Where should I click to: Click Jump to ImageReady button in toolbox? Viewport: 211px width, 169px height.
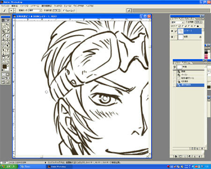pos(6,82)
